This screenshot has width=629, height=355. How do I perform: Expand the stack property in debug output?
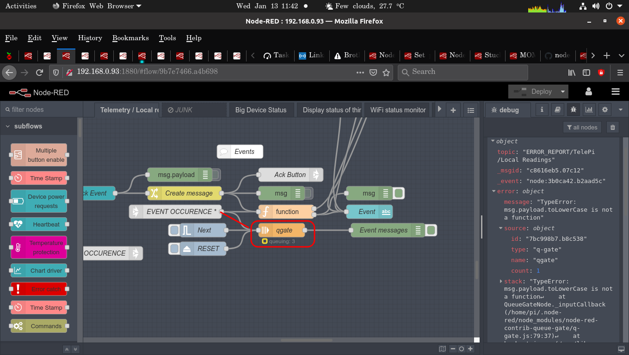[x=501, y=281]
